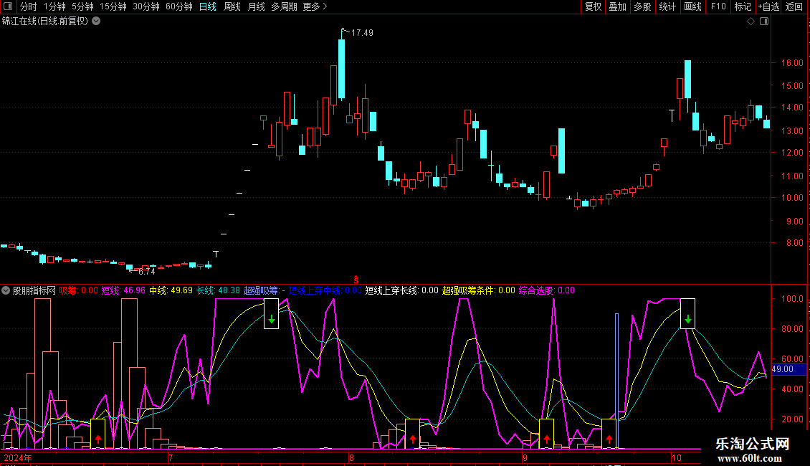Switch to 周线 weekly chart tab
The image size is (810, 466).
tap(232, 6)
